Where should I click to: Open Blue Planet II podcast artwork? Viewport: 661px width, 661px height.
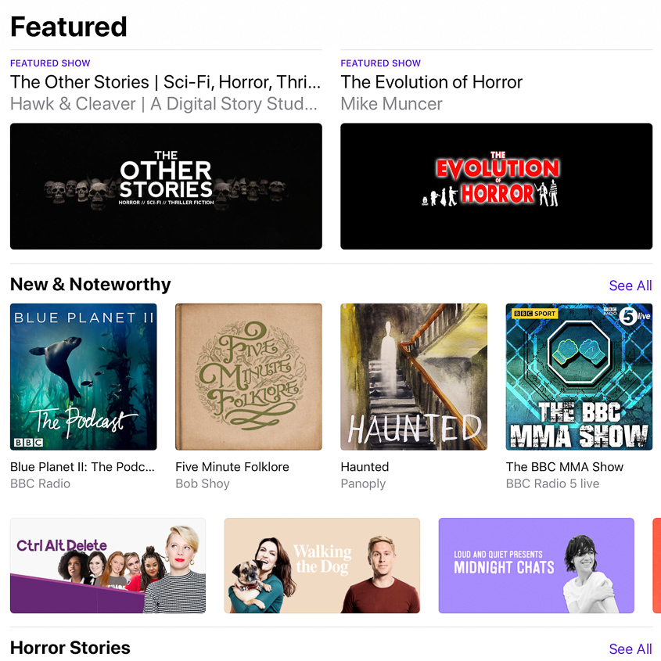click(84, 376)
